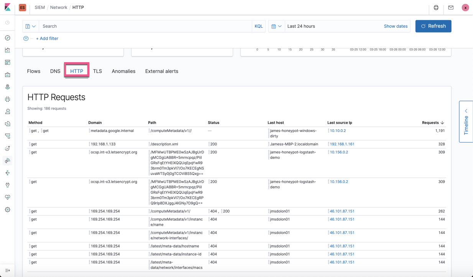Click domain 192.168.1.133 cell
This screenshot has width=473, height=277.
coord(103,144)
